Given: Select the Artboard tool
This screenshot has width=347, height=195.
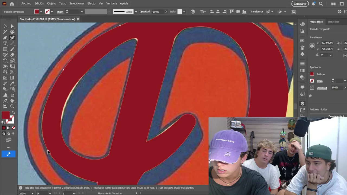Looking at the screenshot, I should click(12, 95).
